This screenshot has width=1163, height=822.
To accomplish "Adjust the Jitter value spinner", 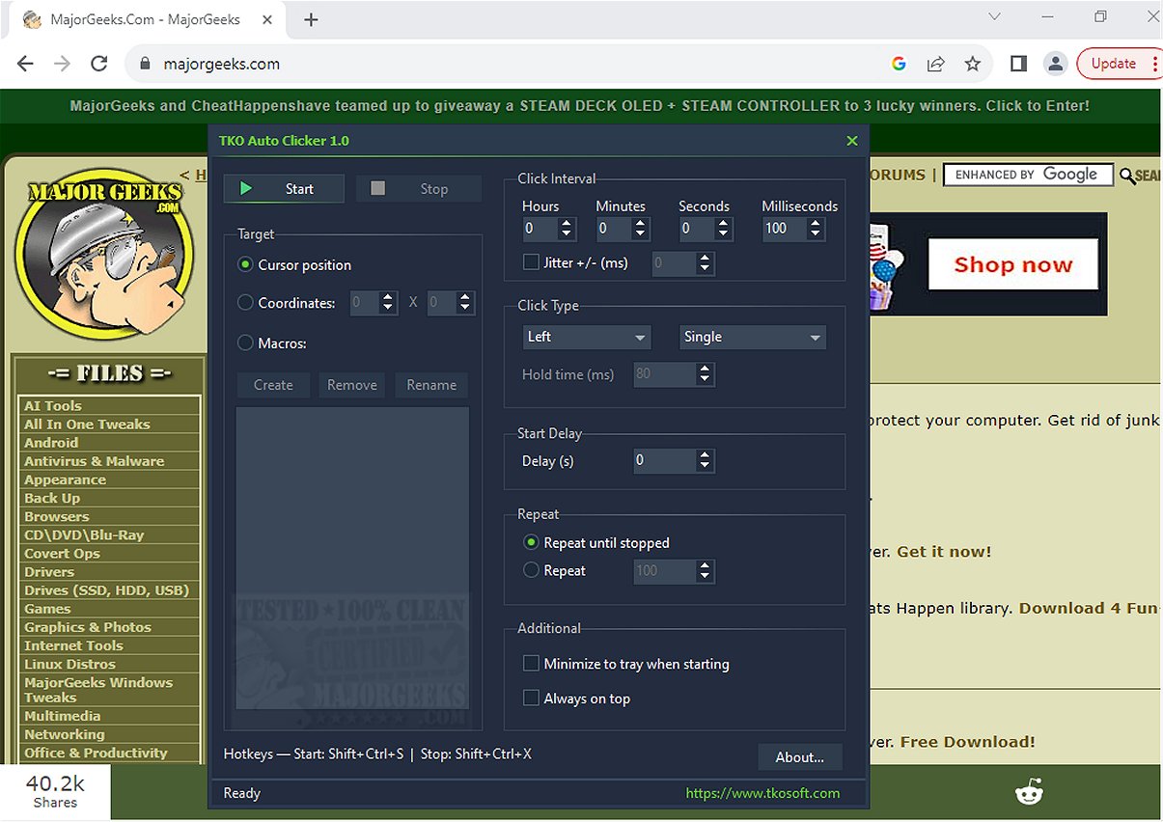I will [706, 262].
